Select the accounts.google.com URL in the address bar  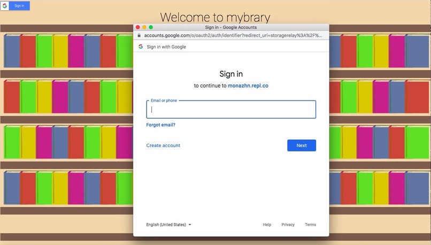pos(233,35)
